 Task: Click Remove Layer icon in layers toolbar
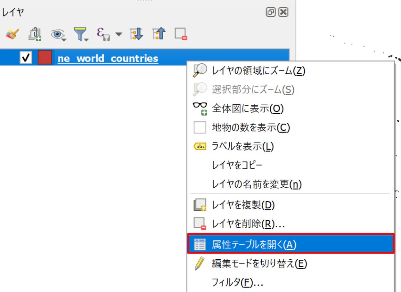click(181, 34)
